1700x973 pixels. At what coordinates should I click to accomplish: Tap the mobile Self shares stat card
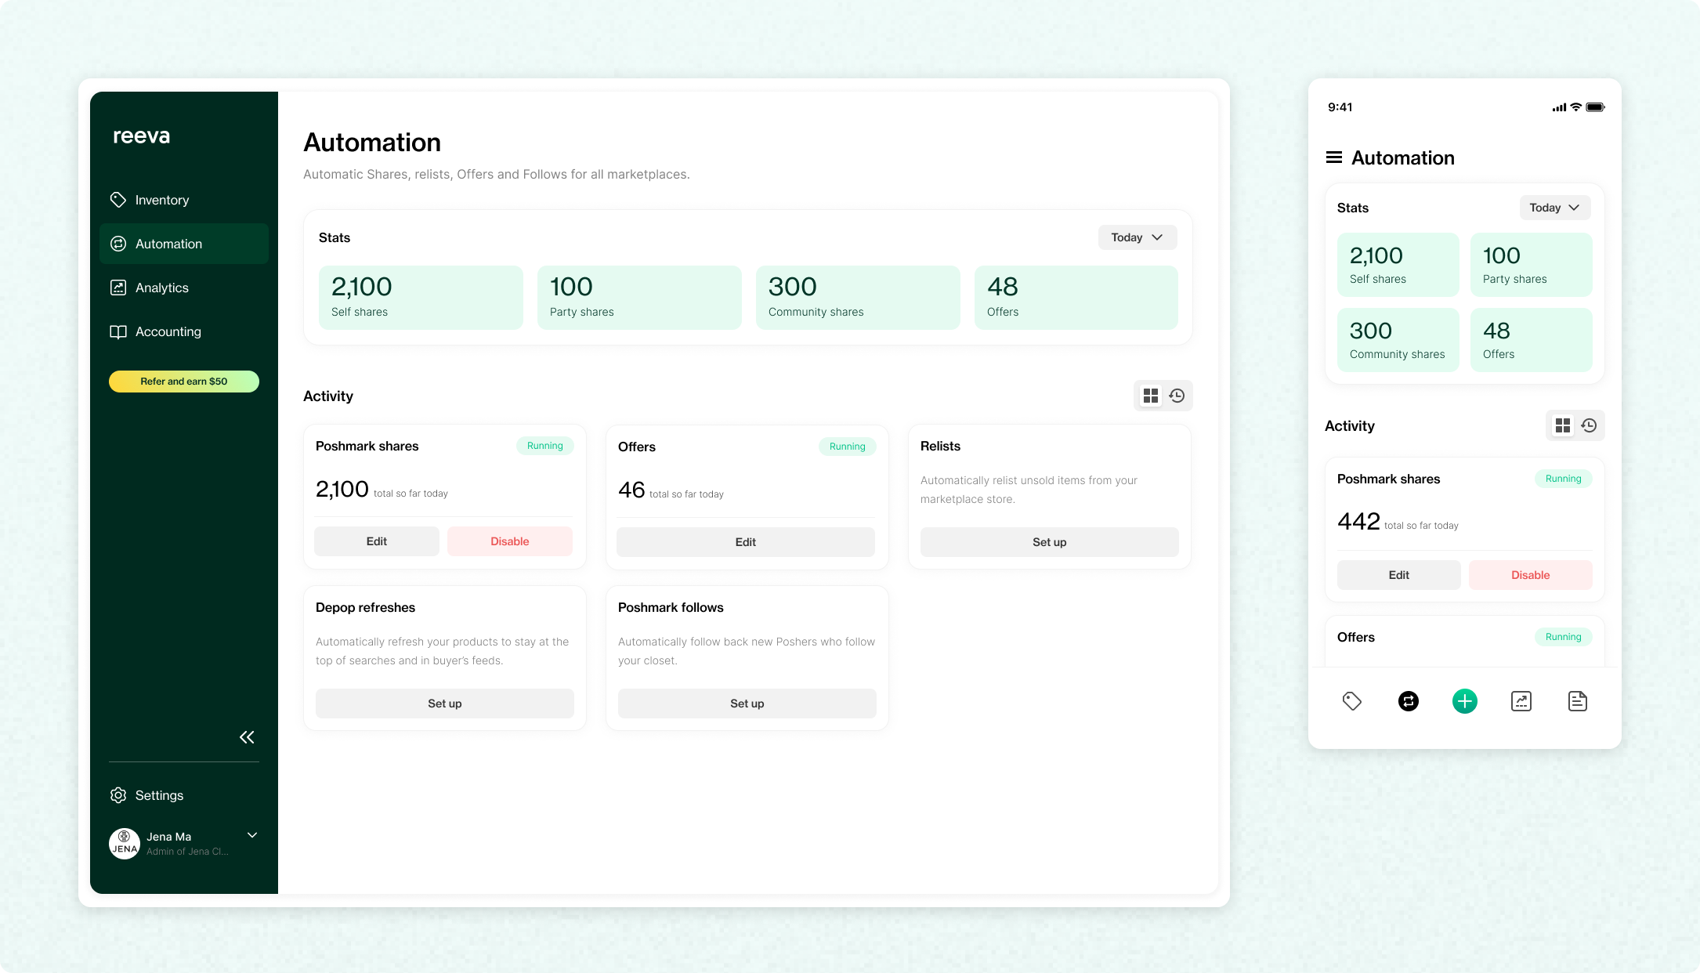pos(1398,265)
